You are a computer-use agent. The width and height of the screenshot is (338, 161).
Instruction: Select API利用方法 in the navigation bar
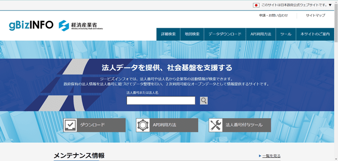(261, 34)
